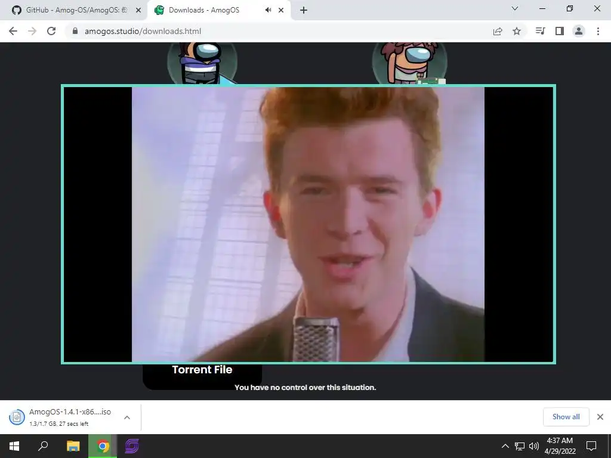
Task: Open Chrome's media controls icon
Action: click(540, 31)
